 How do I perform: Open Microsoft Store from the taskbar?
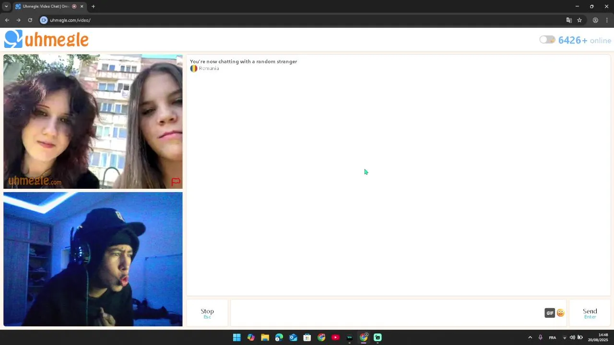307,337
